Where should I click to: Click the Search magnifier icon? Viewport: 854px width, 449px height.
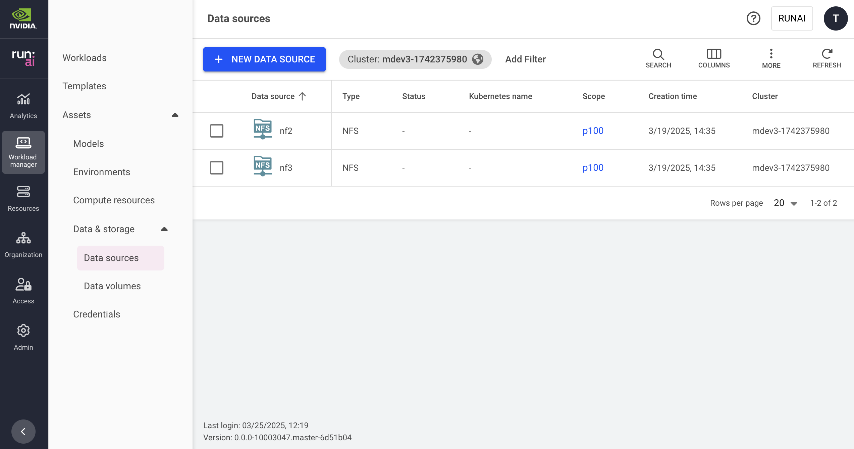[658, 54]
